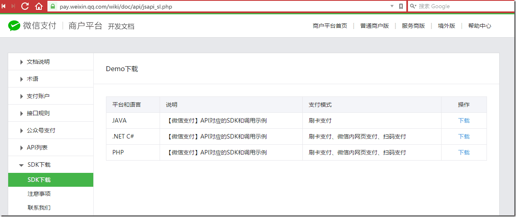
Task: Download the PHP SDK demo
Action: (464, 152)
